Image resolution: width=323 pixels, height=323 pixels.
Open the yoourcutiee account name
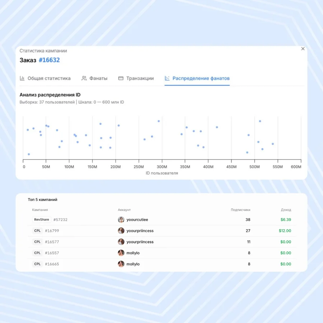click(137, 220)
